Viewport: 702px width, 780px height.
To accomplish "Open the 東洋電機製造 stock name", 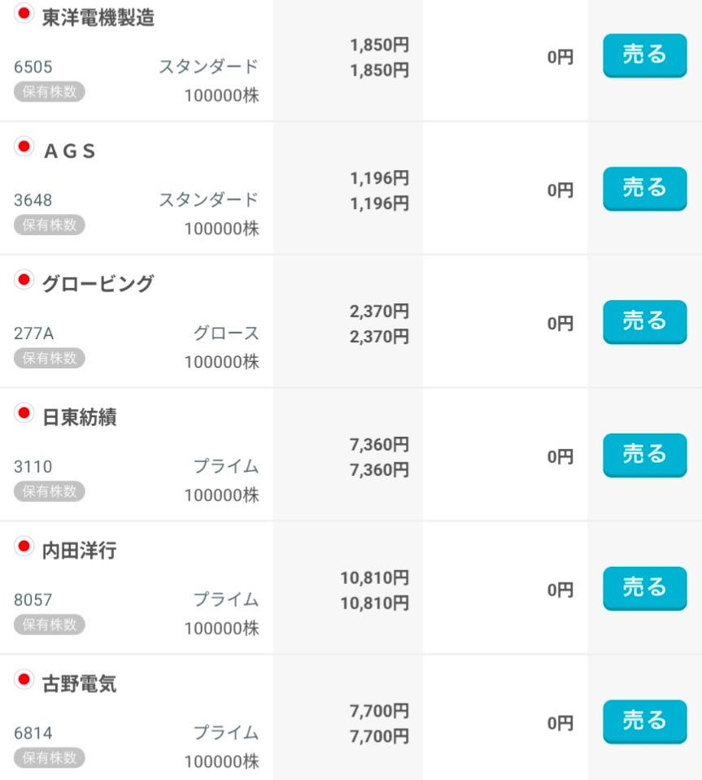I will tap(98, 18).
